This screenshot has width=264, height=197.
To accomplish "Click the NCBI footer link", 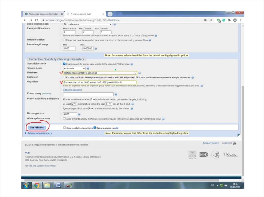I will (27, 153).
